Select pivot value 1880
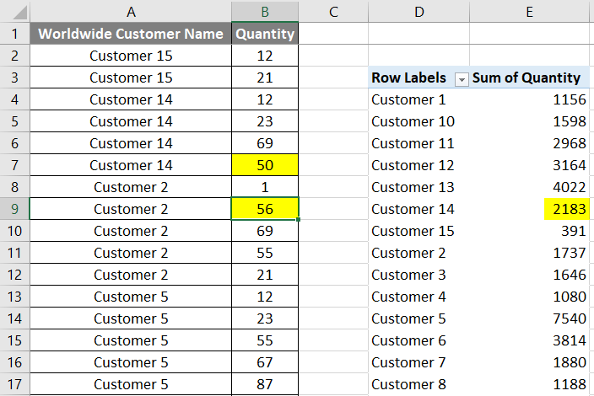The image size is (594, 396). (530, 362)
